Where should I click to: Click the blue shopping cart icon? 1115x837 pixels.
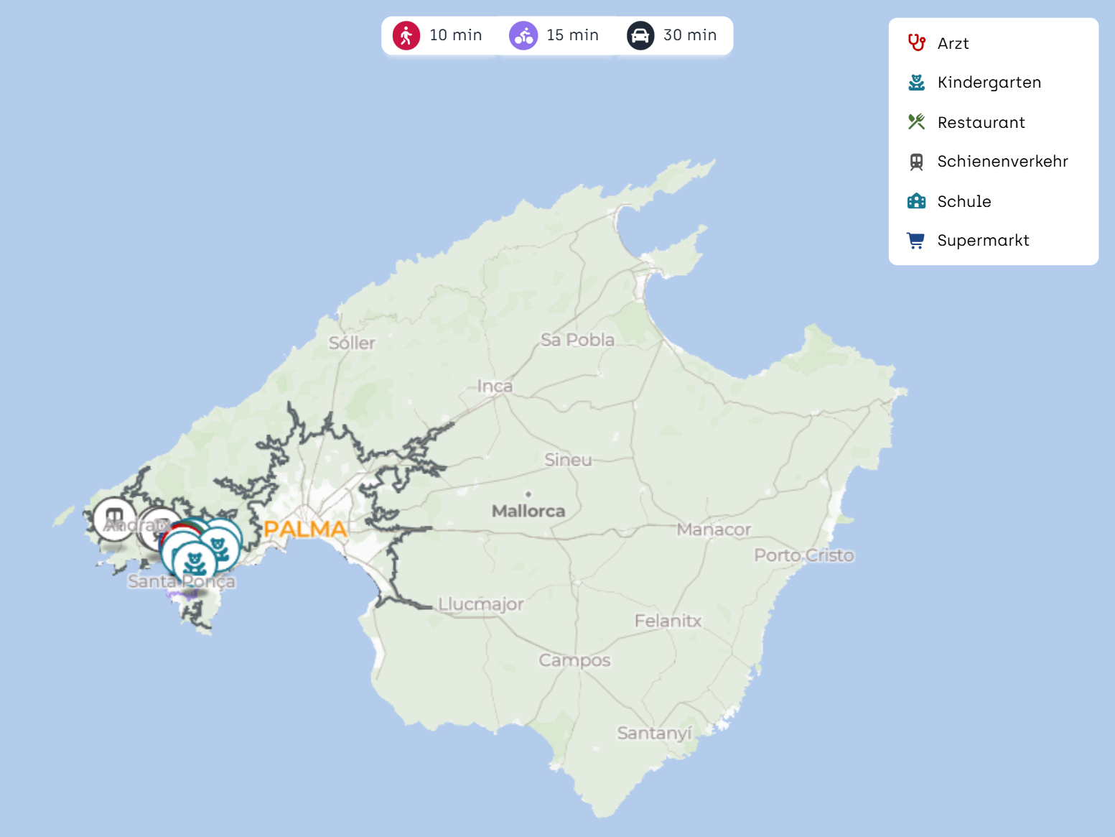(916, 241)
